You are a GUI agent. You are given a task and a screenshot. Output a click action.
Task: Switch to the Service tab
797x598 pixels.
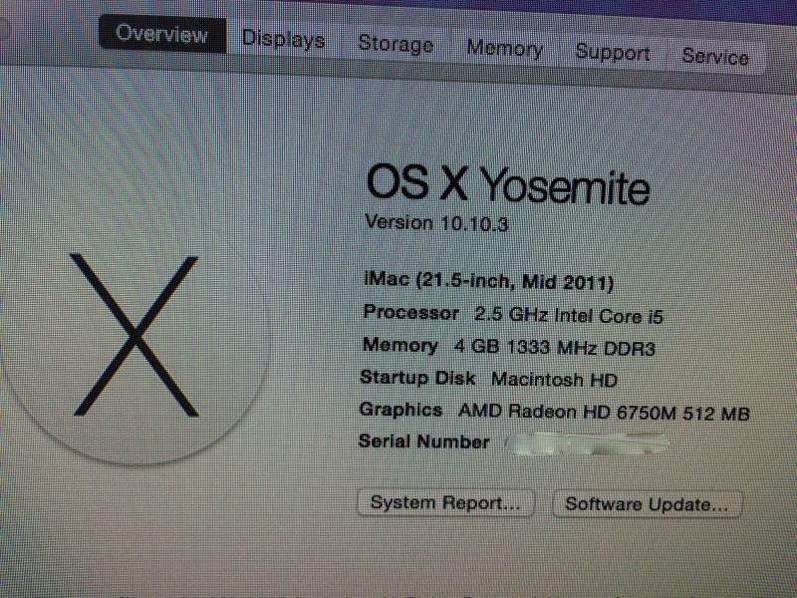click(x=715, y=57)
